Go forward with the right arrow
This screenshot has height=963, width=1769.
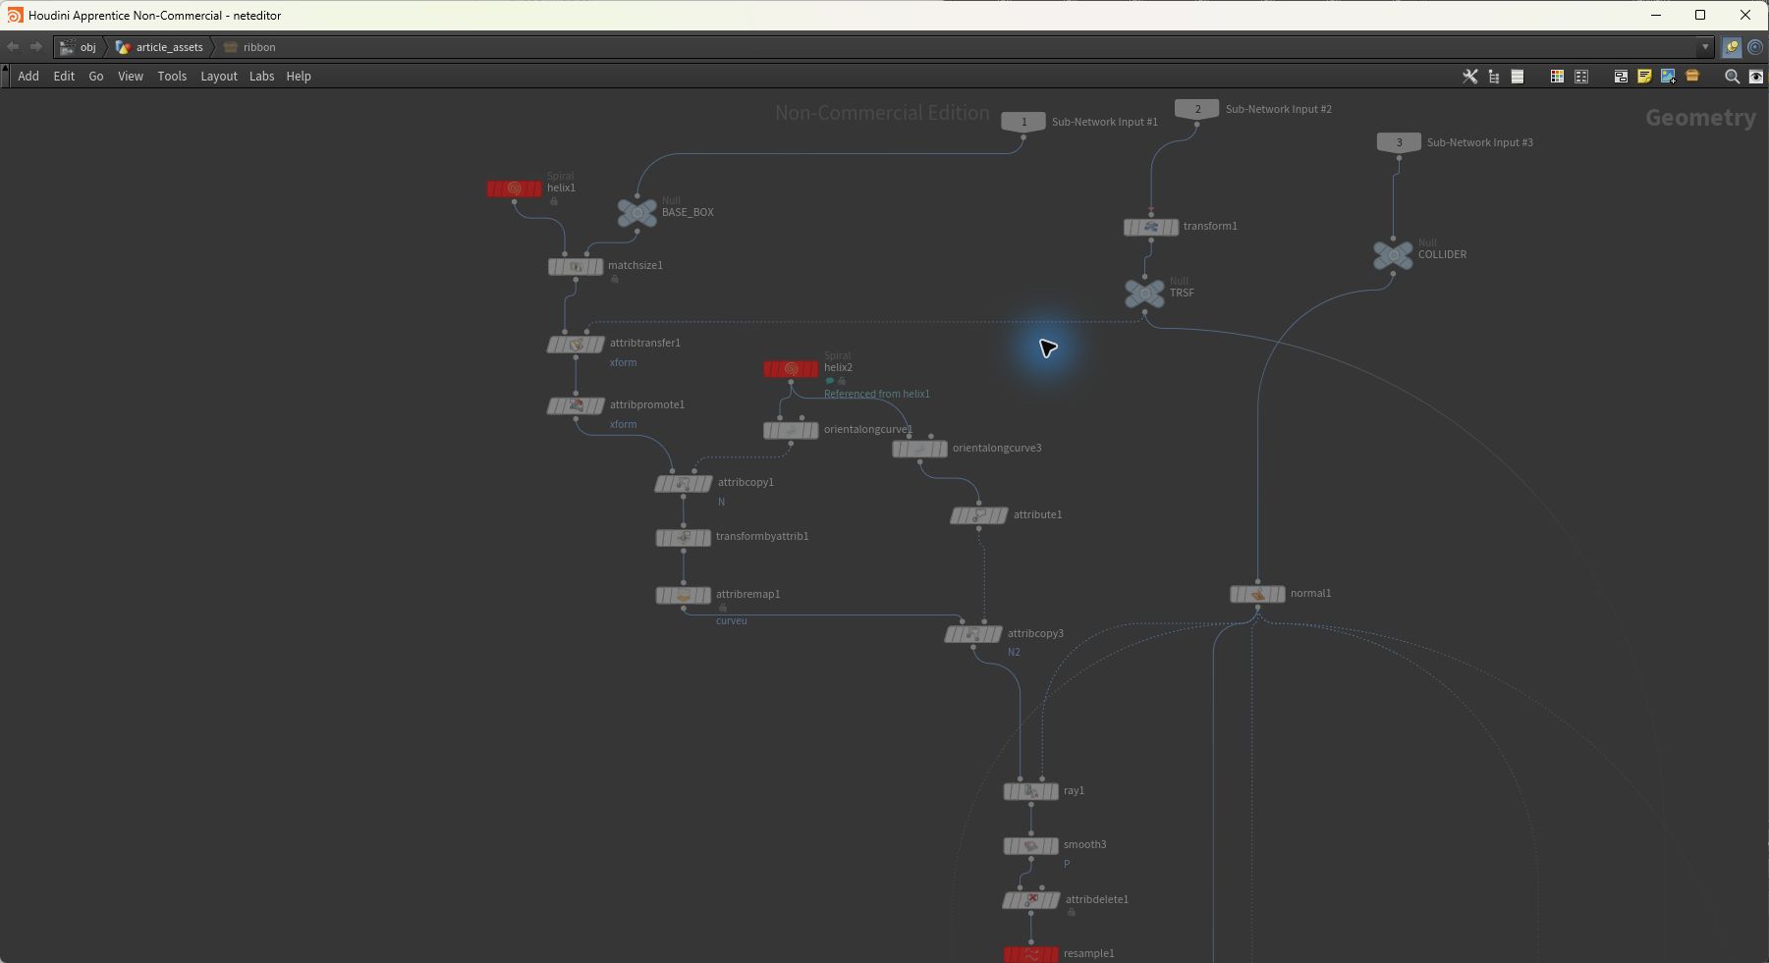pos(36,47)
